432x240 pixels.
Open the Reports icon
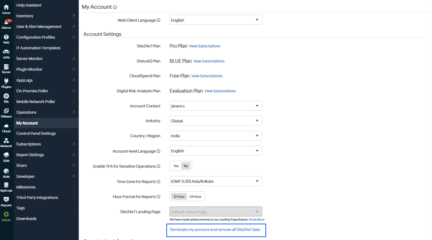coord(6,201)
